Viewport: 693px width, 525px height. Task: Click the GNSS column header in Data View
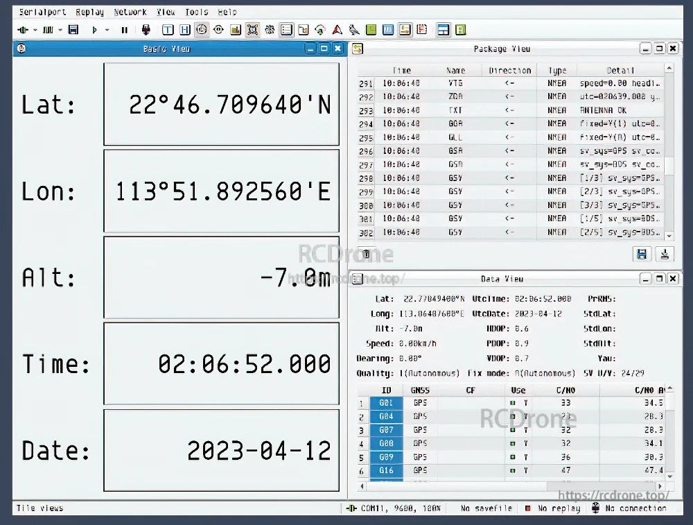click(x=420, y=390)
